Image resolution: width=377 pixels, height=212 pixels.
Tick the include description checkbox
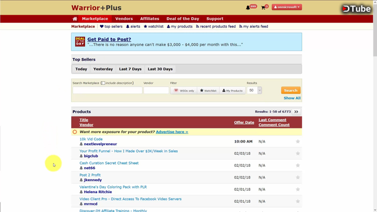[x=103, y=83]
